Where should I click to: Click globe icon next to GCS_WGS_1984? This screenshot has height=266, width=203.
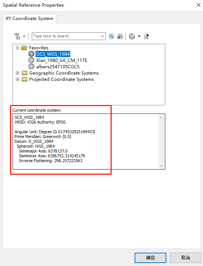coord(31,54)
